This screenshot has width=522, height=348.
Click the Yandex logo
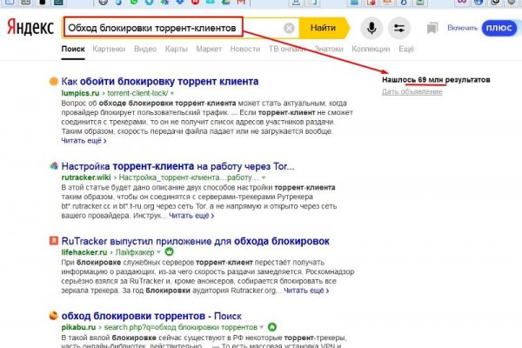coord(30,29)
